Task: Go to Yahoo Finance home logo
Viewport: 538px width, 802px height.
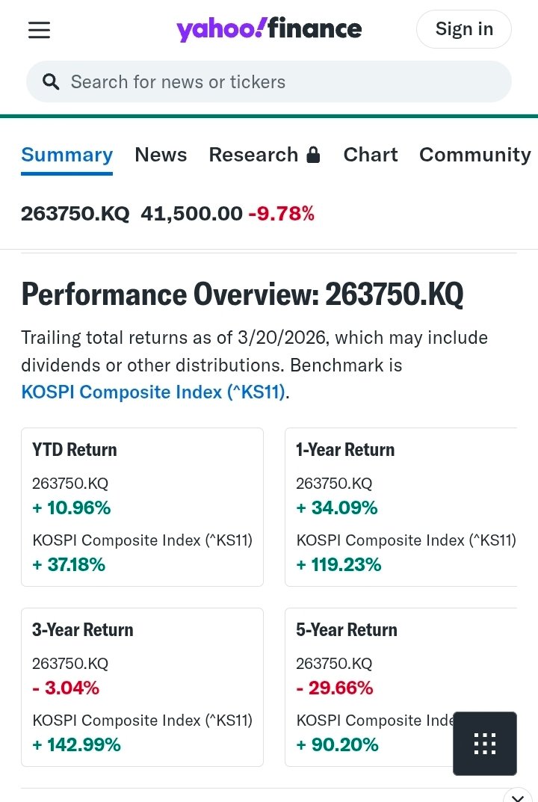Action: pos(269,29)
